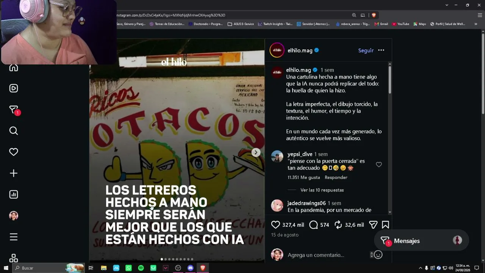This screenshot has height=273, width=485.
Task: Open the YouTube bookmark
Action: (401, 24)
